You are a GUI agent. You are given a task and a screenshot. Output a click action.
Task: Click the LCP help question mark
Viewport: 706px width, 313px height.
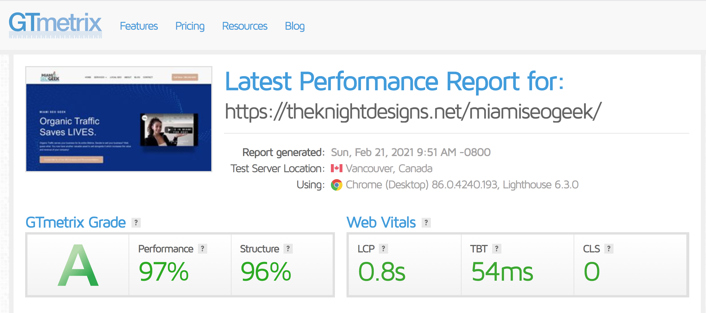(x=383, y=248)
